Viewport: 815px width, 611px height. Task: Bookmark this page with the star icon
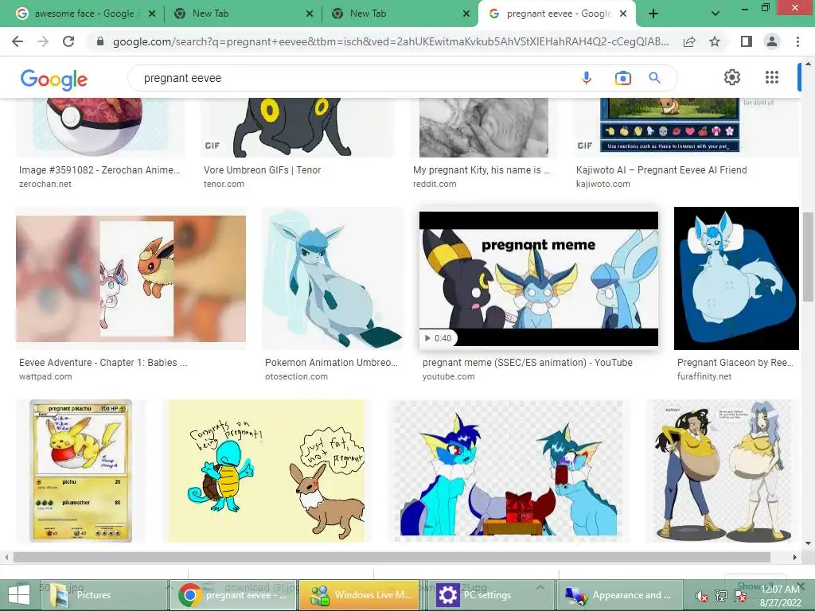pos(715,41)
